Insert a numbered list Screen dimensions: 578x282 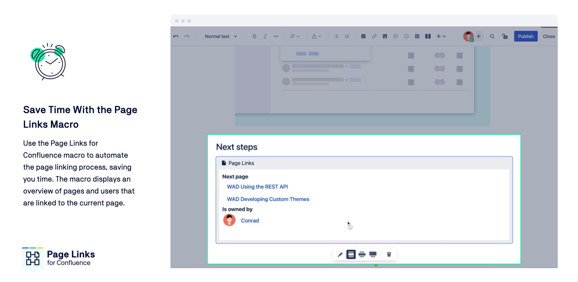click(x=347, y=36)
